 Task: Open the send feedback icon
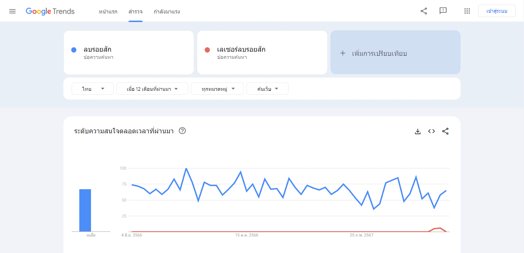(x=443, y=11)
